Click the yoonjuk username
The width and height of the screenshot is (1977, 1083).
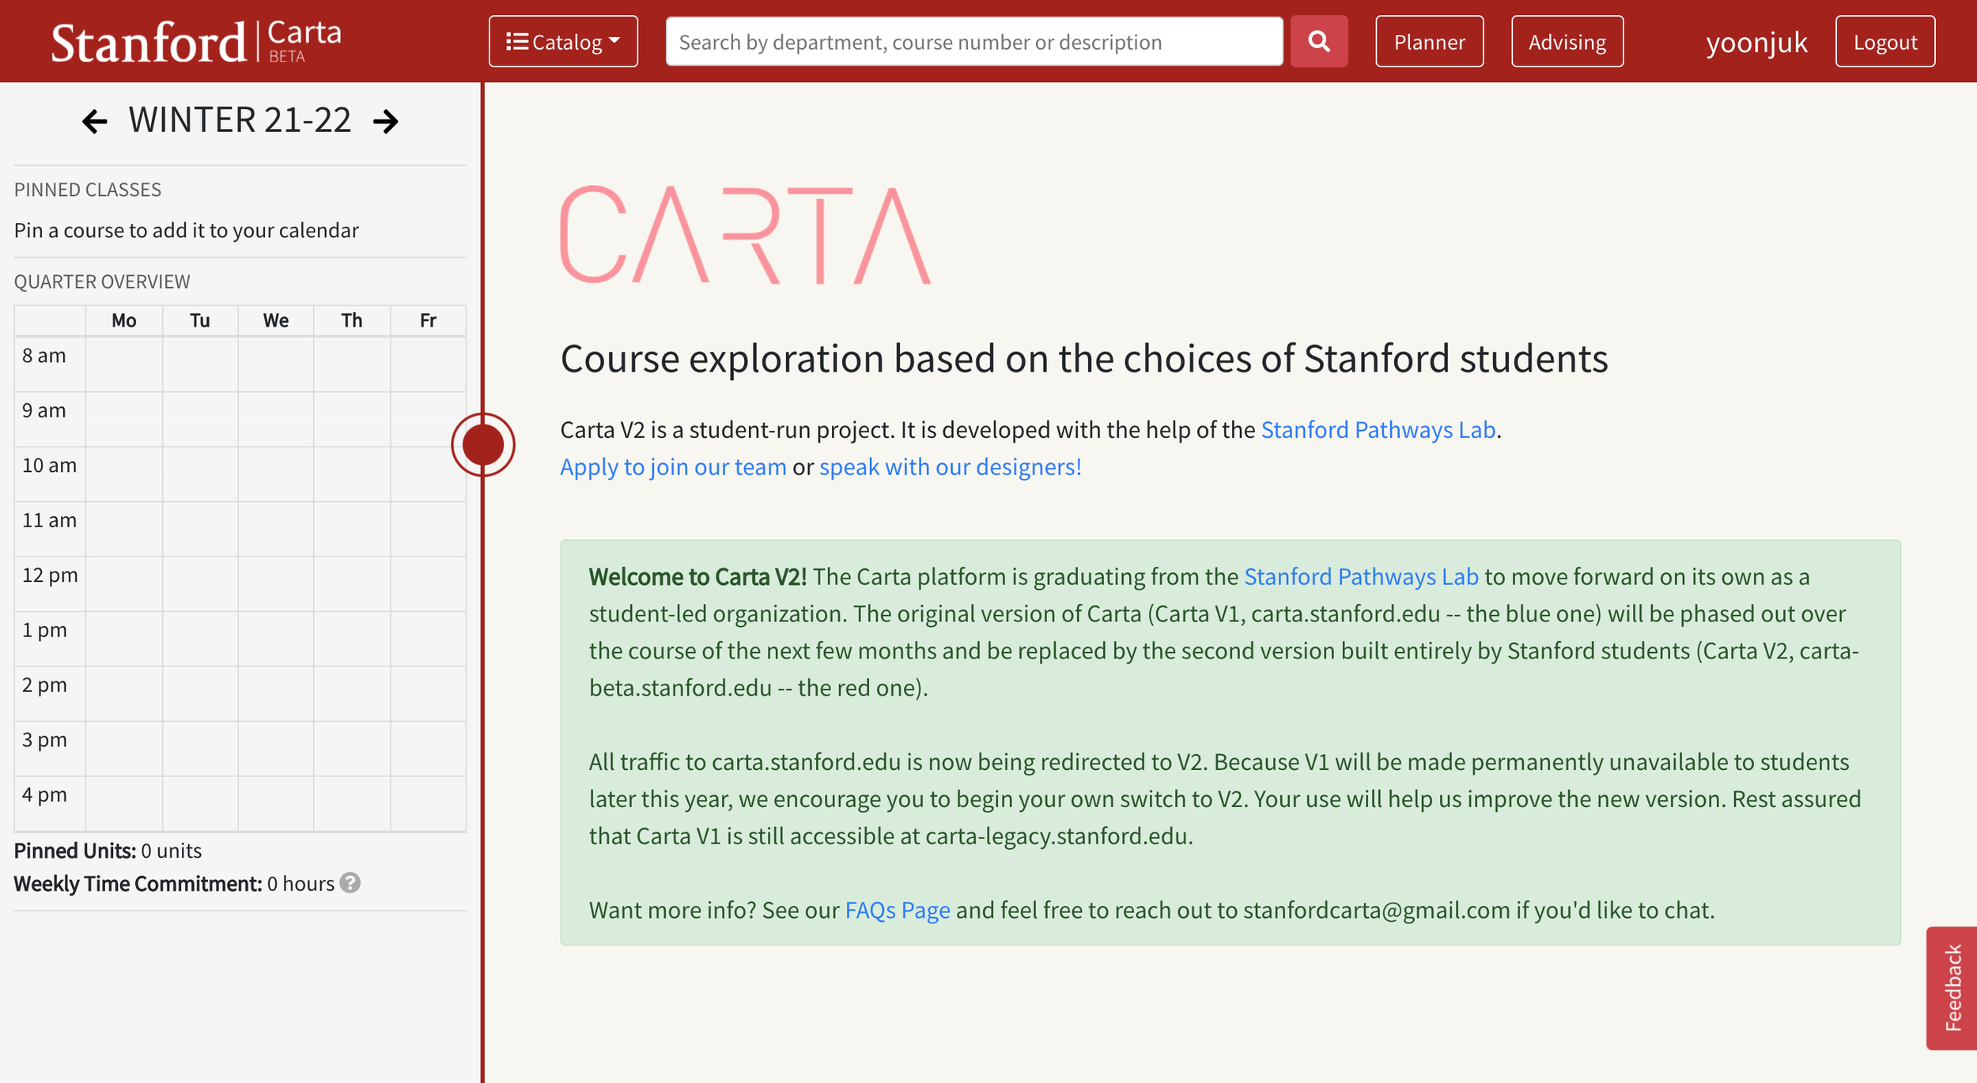tap(1756, 41)
